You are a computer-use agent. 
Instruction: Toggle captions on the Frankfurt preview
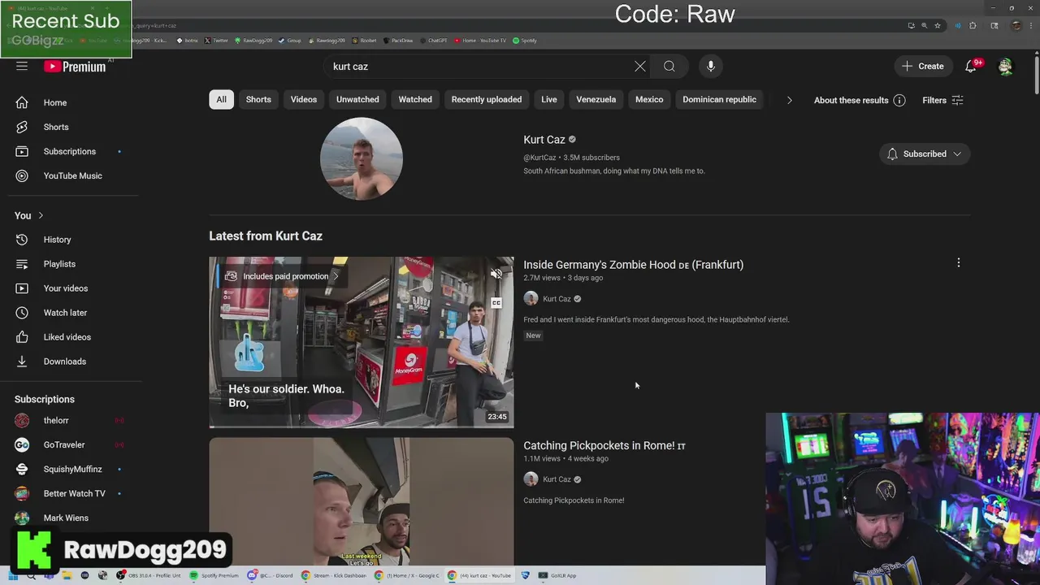tap(496, 303)
